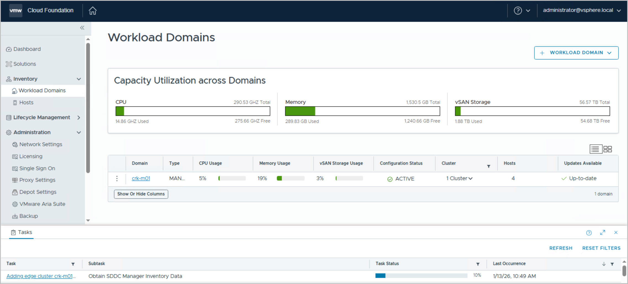
Task: Filter the Cluster column
Action: pyautogui.click(x=488, y=166)
